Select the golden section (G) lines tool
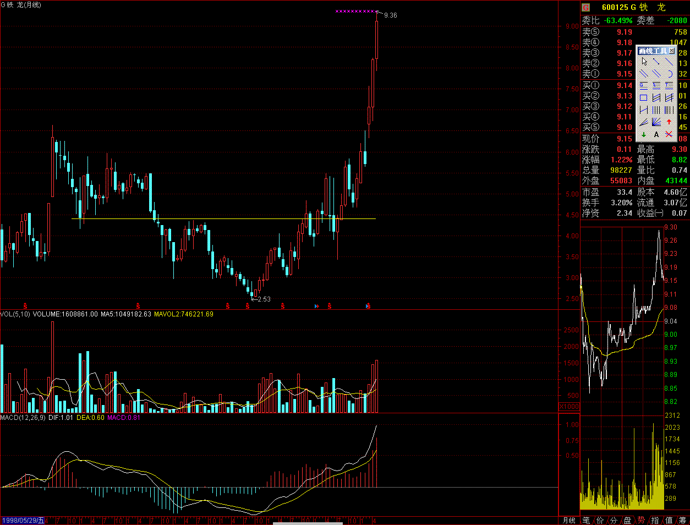The height and width of the screenshot is (525, 690). tap(644, 86)
